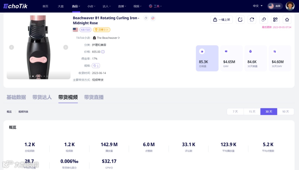Click the 最后更新 2023-09-05 07:54 timestamp

click(277, 27)
